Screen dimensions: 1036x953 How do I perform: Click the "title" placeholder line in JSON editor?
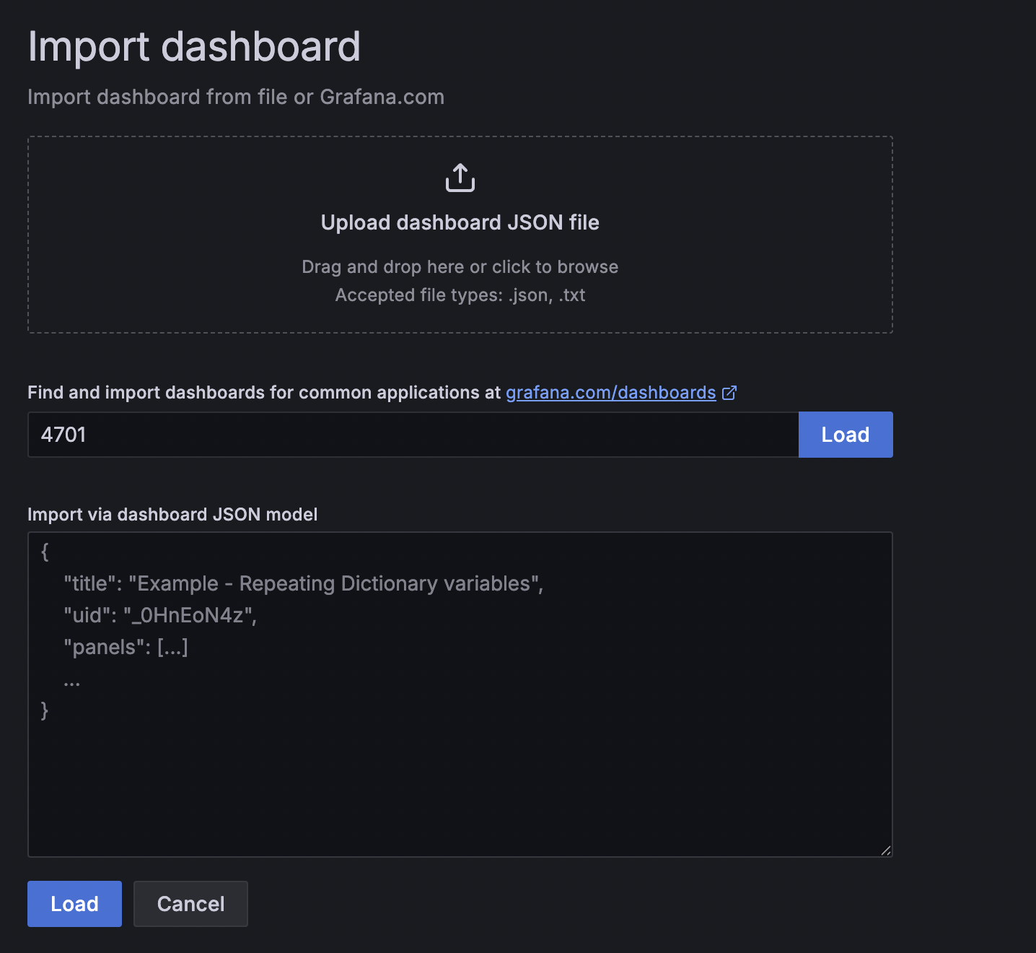[303, 583]
